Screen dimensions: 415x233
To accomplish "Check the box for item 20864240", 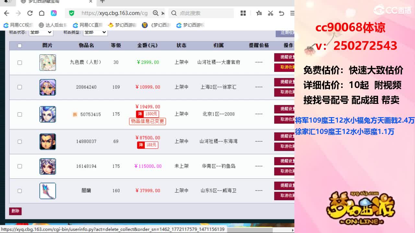I will tap(19, 87).
